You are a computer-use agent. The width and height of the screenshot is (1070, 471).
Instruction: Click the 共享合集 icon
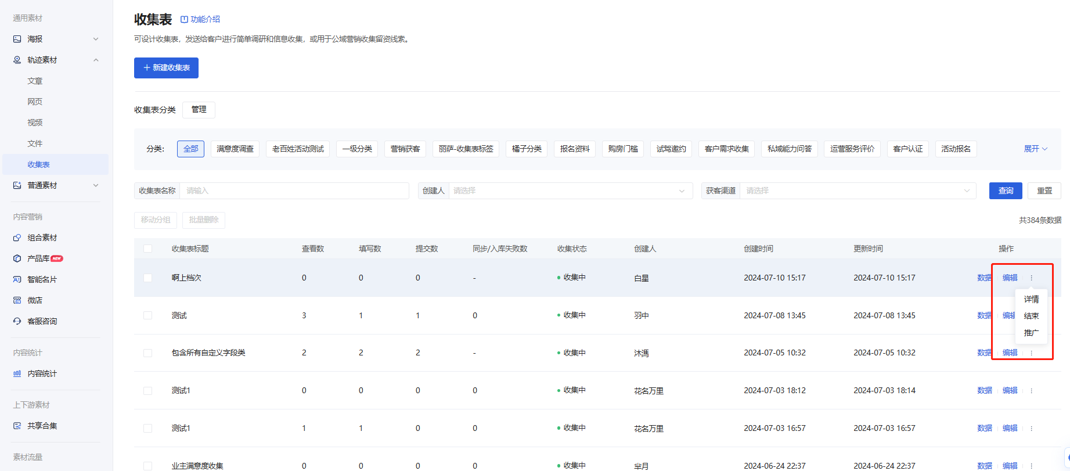click(17, 426)
